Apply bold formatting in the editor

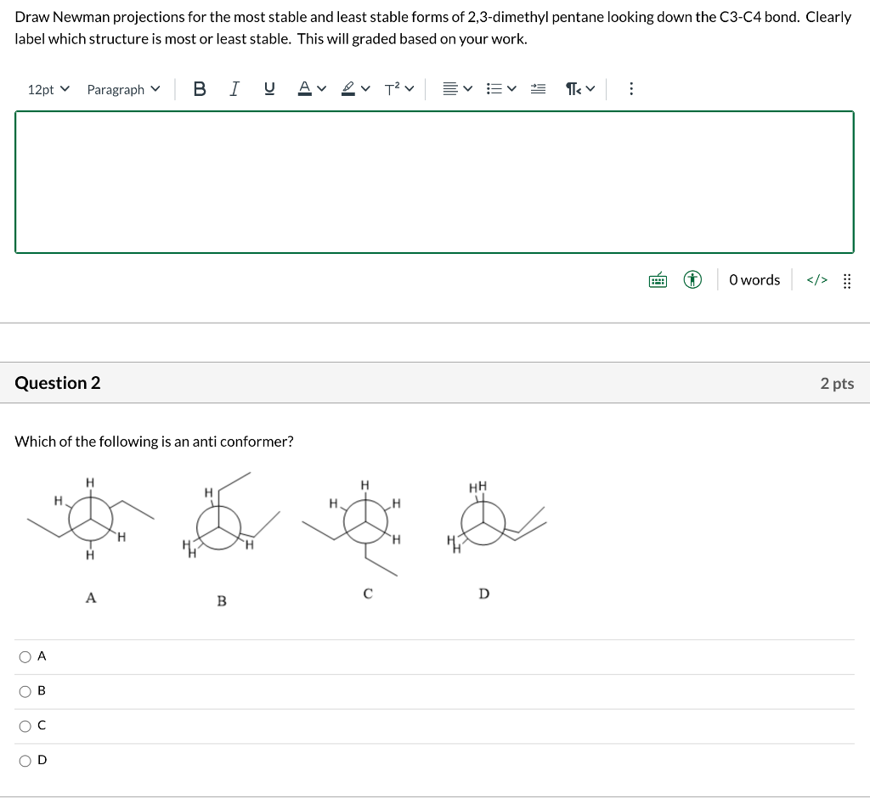[x=200, y=88]
